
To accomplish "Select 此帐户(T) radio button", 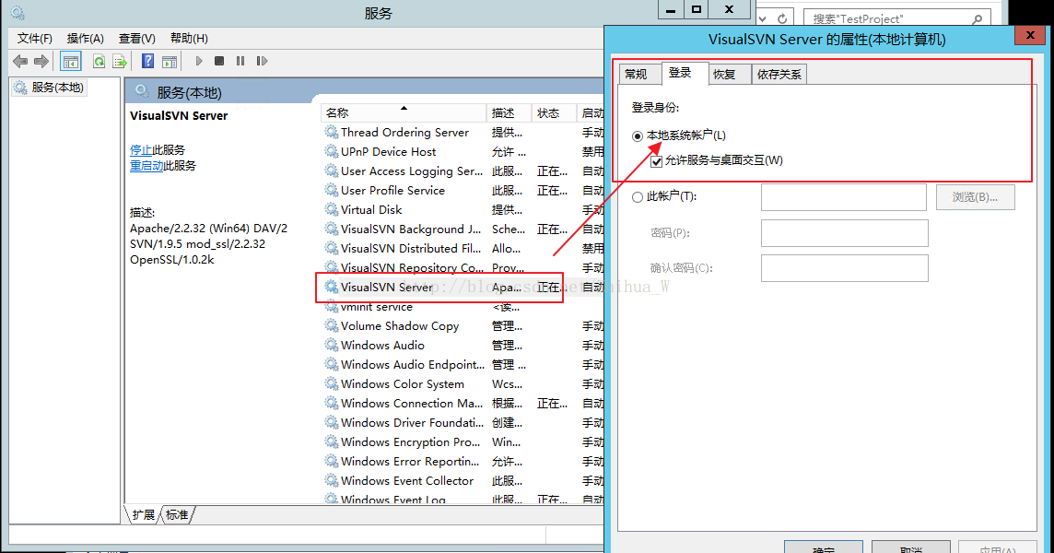I will click(638, 197).
